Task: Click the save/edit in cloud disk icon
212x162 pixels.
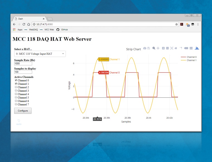Action: [149, 48]
